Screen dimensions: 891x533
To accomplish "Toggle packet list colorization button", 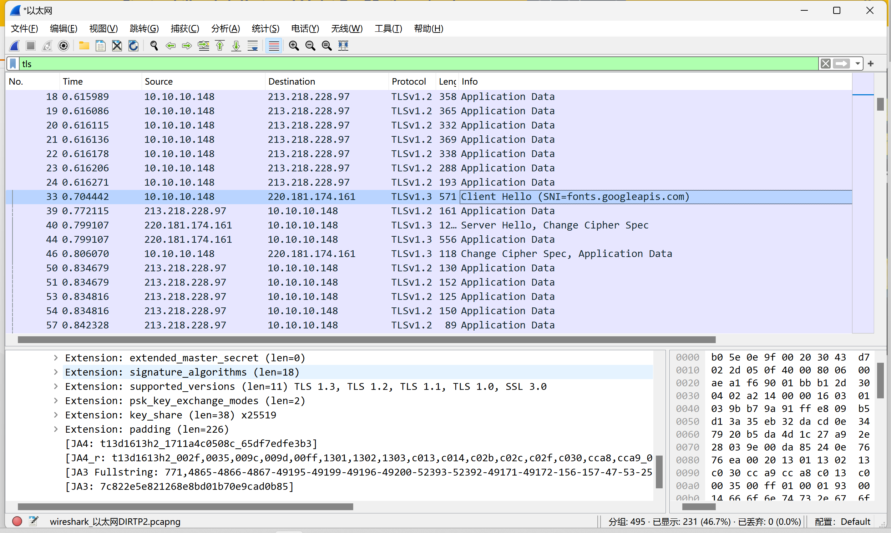I will pyautogui.click(x=274, y=46).
